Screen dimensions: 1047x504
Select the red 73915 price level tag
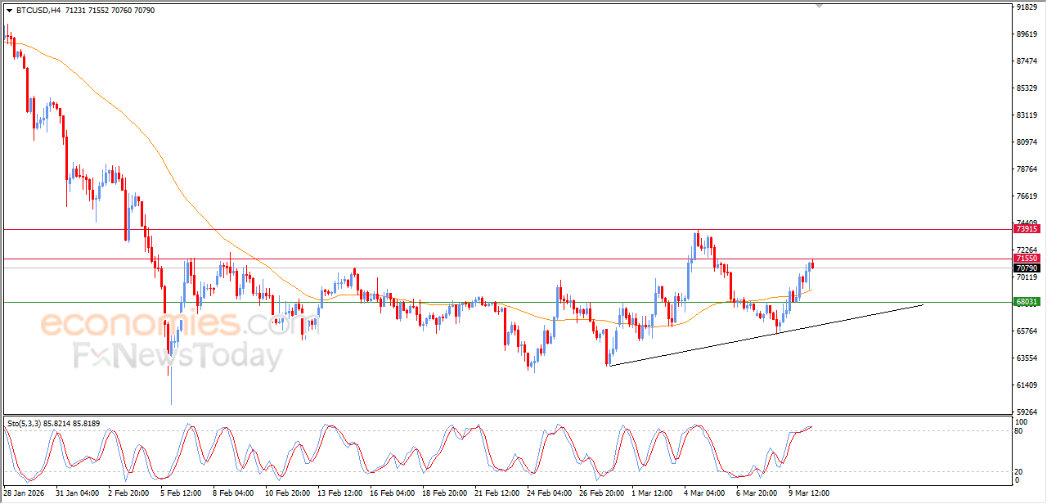tap(1027, 229)
